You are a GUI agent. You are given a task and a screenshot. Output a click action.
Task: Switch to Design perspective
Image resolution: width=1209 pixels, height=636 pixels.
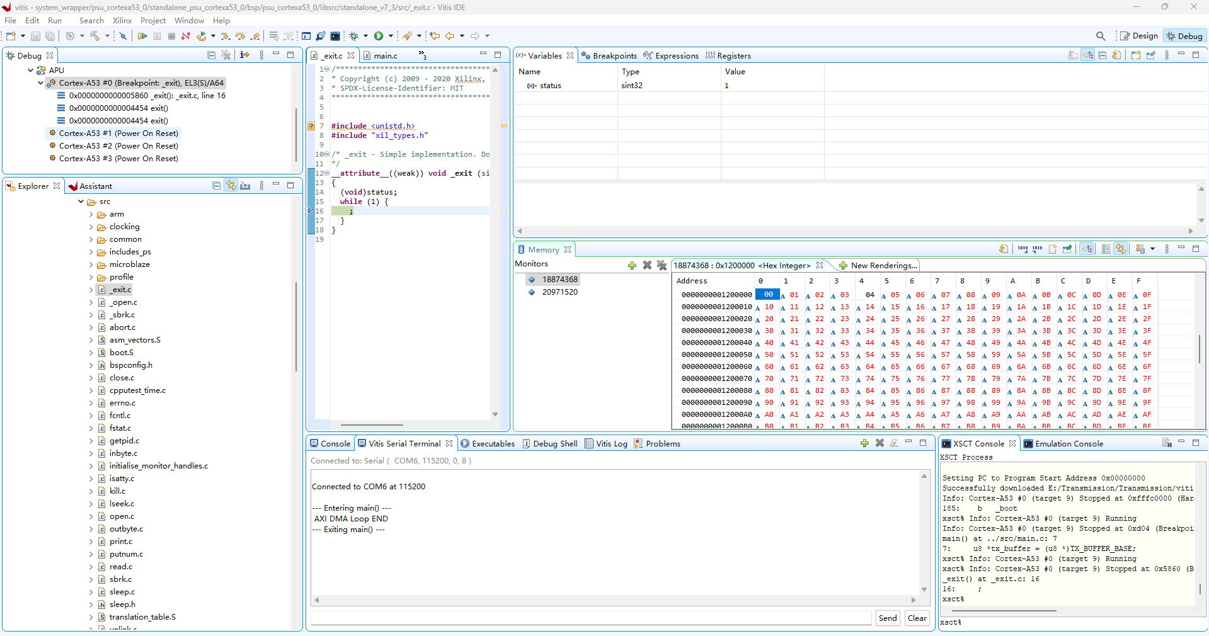pyautogui.click(x=1139, y=36)
